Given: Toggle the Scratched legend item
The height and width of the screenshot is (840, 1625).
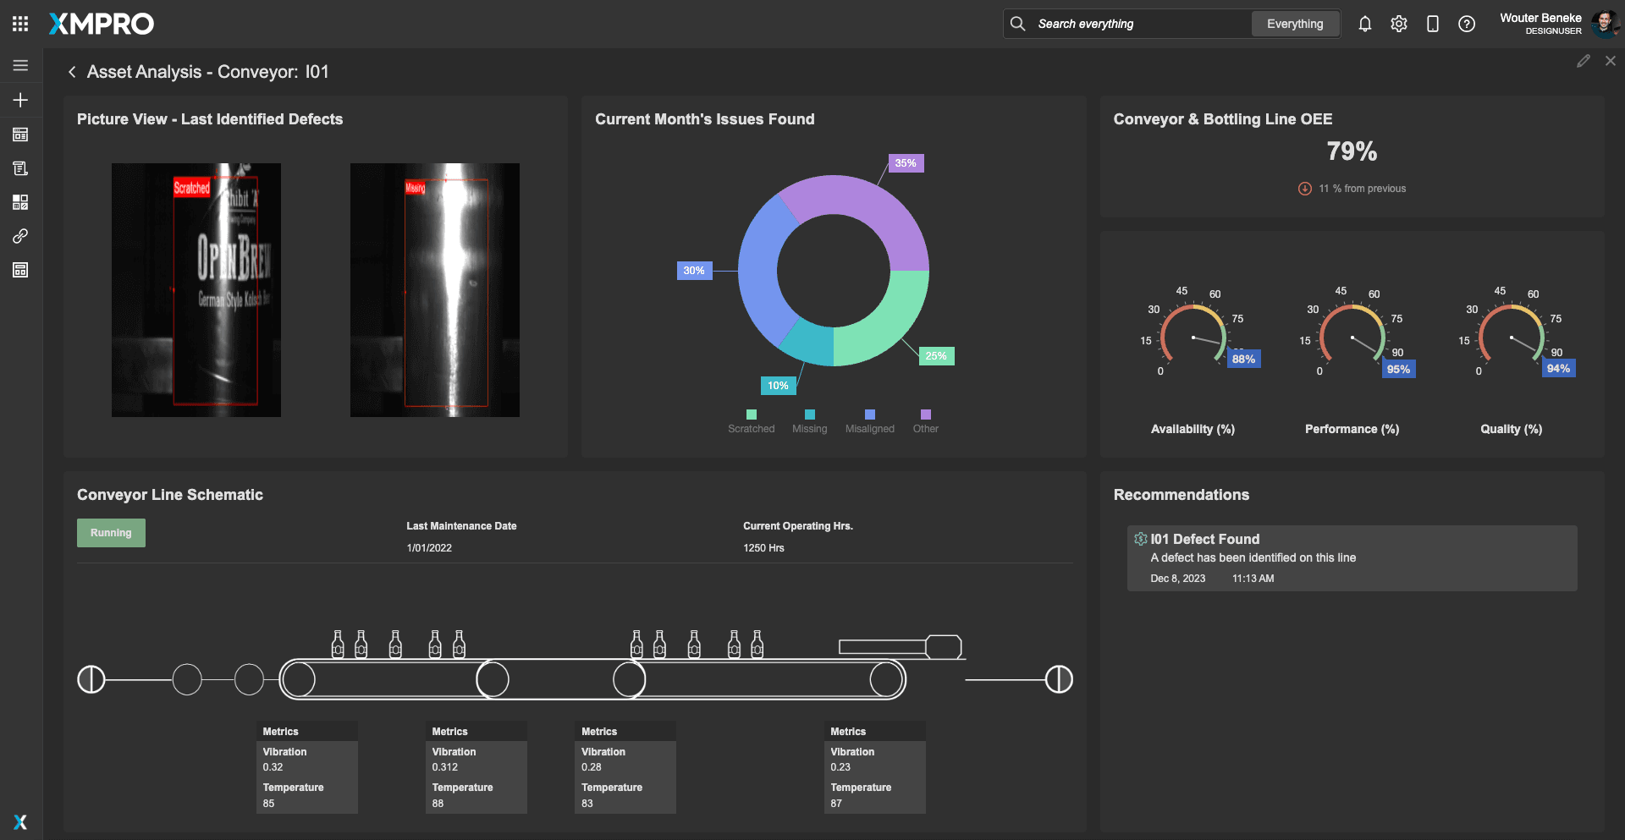Looking at the screenshot, I should [751, 422].
